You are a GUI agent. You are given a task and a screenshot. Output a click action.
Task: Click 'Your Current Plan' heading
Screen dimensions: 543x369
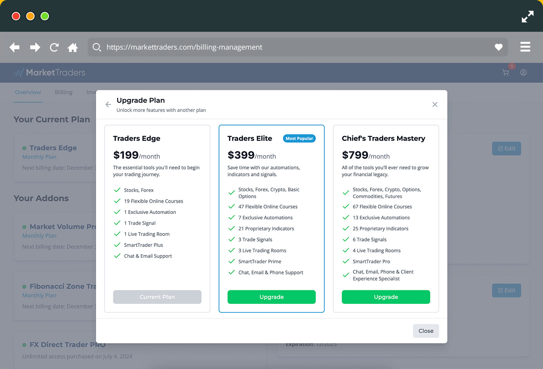click(52, 119)
